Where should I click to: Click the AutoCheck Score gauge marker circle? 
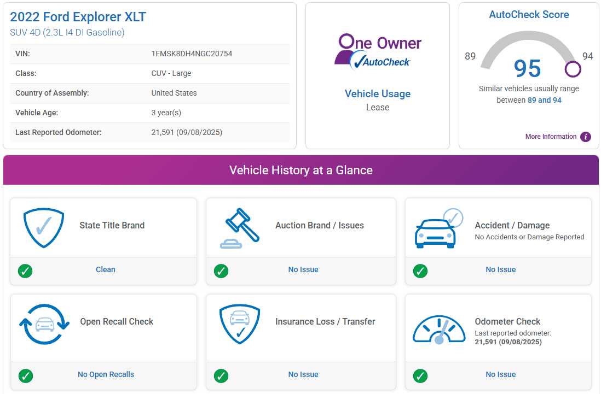[x=573, y=69]
